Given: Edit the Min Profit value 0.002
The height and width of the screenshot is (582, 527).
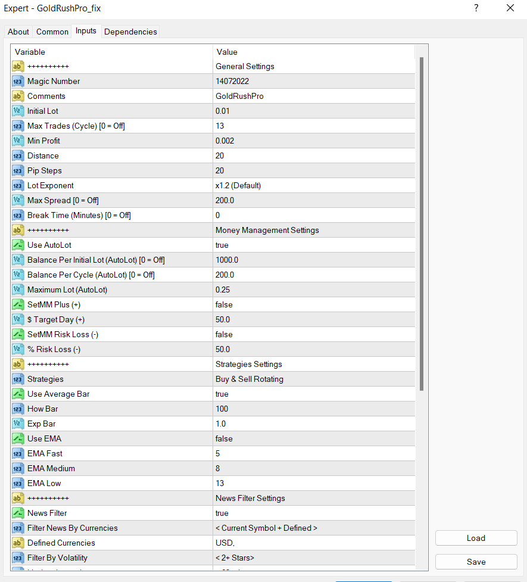Looking at the screenshot, I should pos(314,141).
